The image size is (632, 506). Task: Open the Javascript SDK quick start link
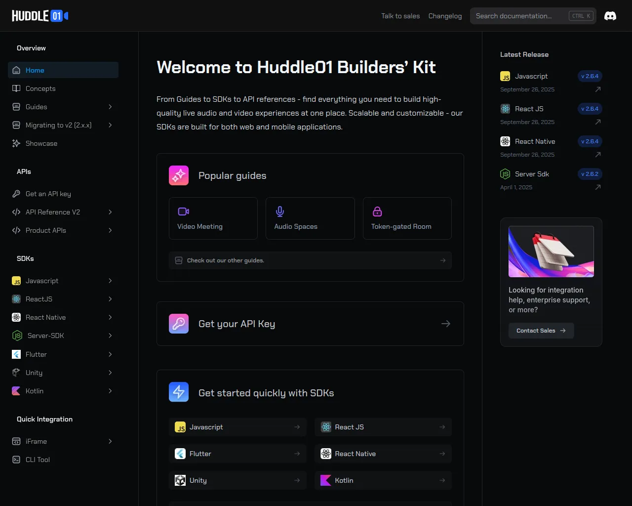coord(237,427)
